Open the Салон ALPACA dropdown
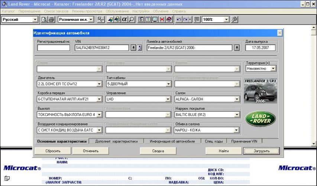 point(237,99)
